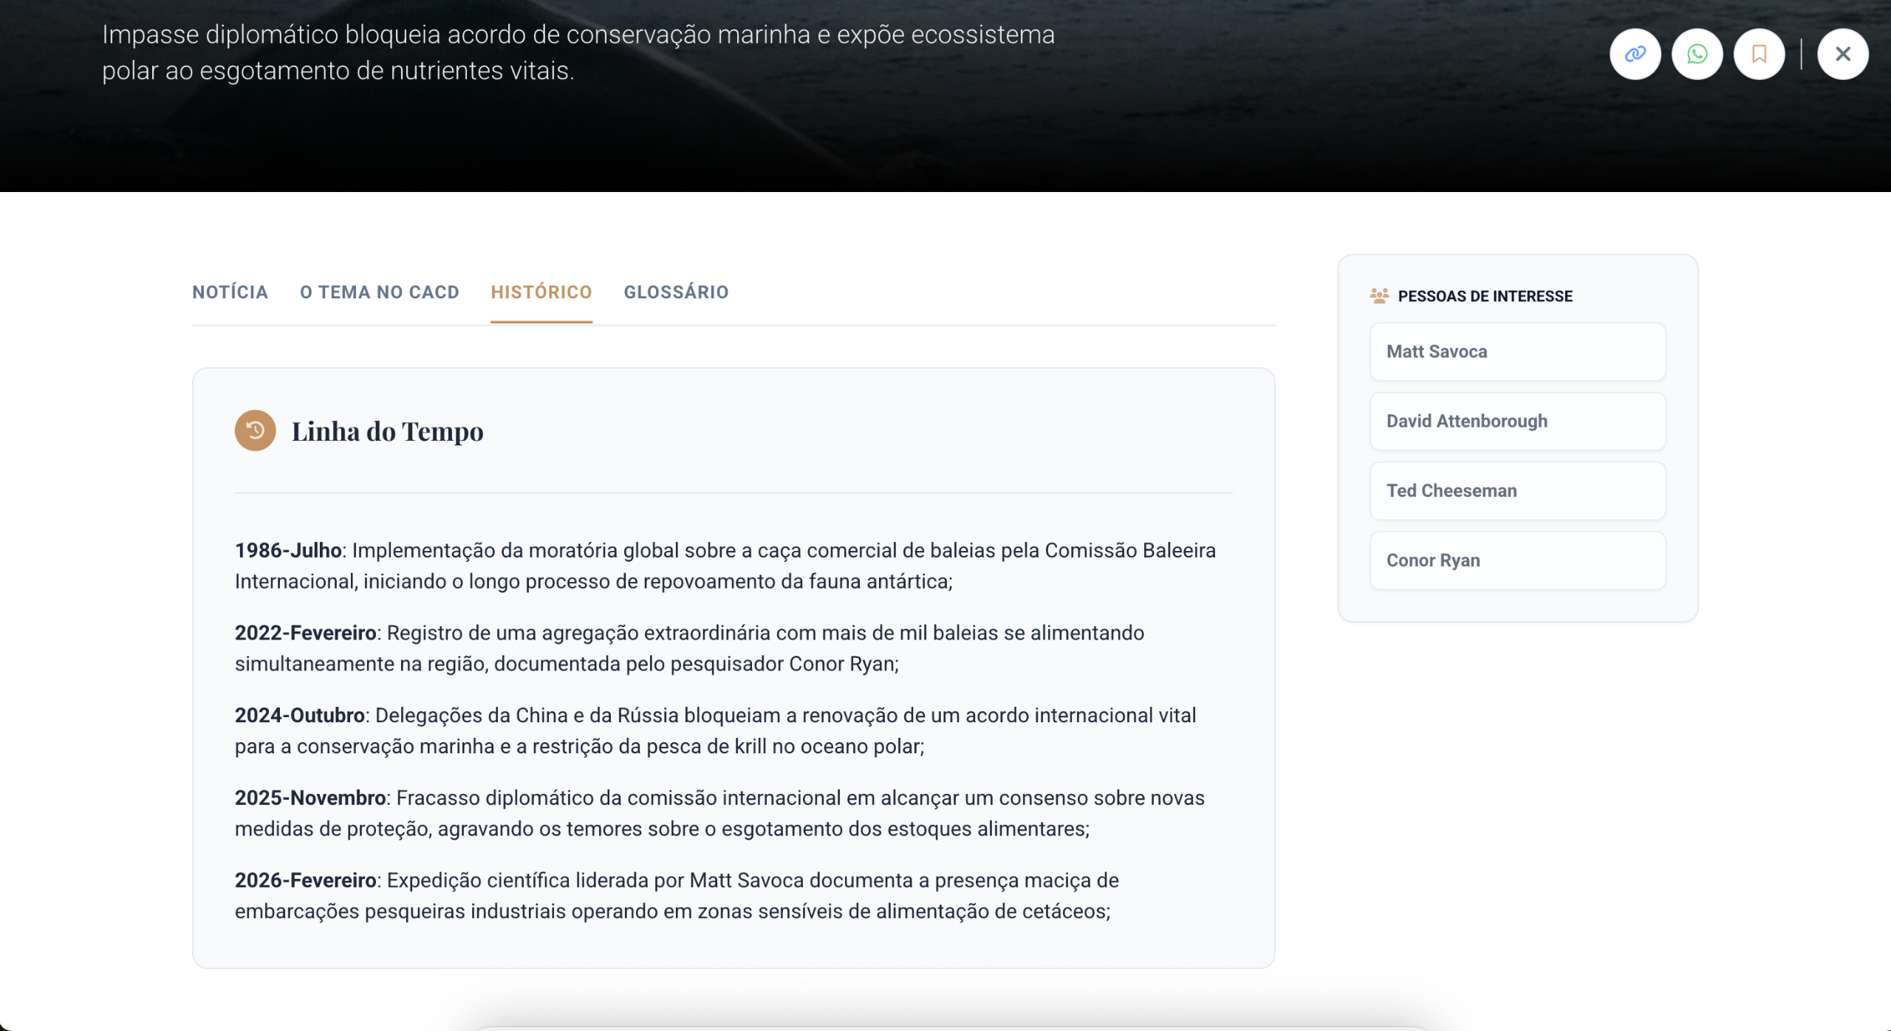Select Ted Cheeseman in people list
Image resolution: width=1891 pixels, height=1031 pixels.
pos(1517,490)
